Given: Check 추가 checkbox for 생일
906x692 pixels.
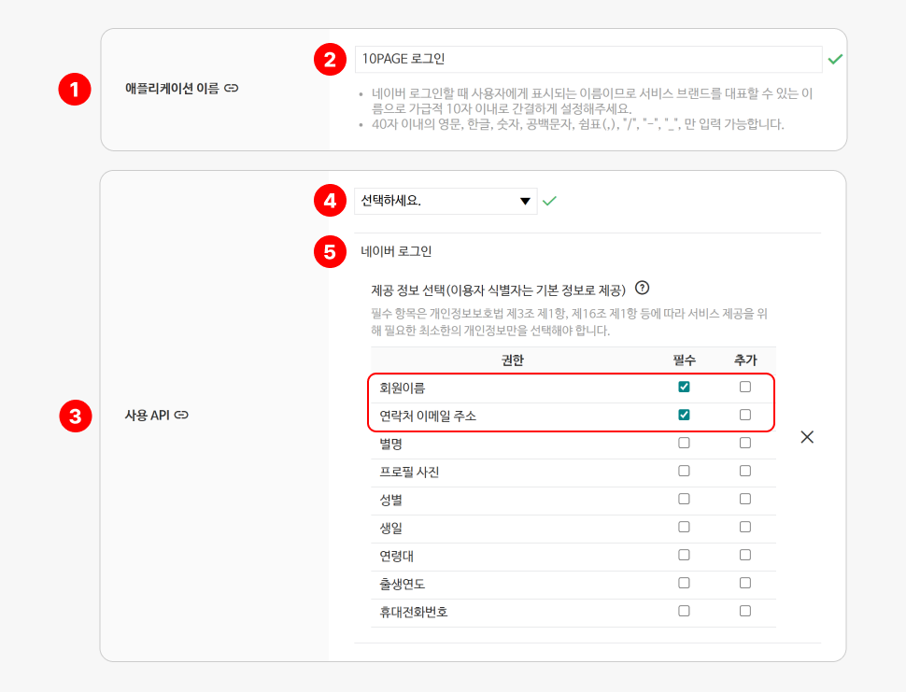Looking at the screenshot, I should [x=744, y=528].
